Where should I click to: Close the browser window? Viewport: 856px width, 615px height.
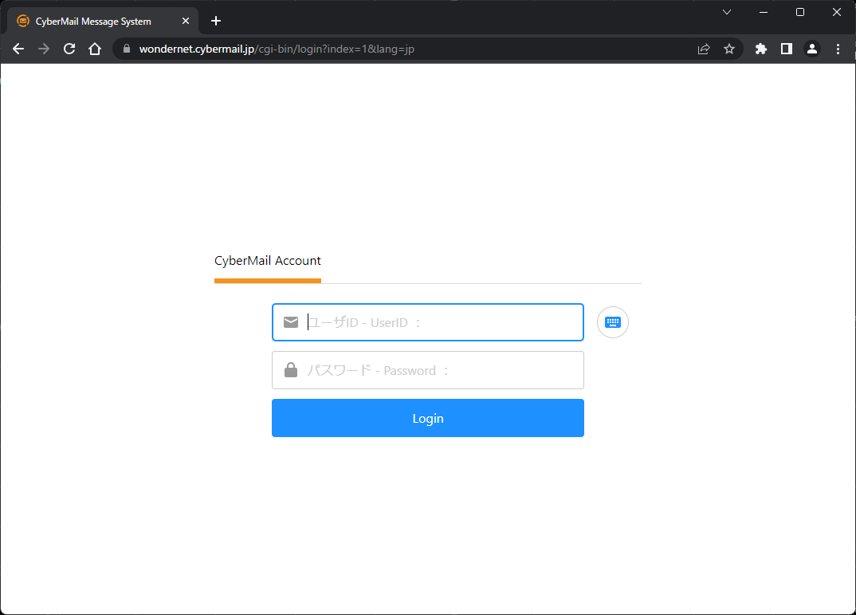(x=837, y=12)
